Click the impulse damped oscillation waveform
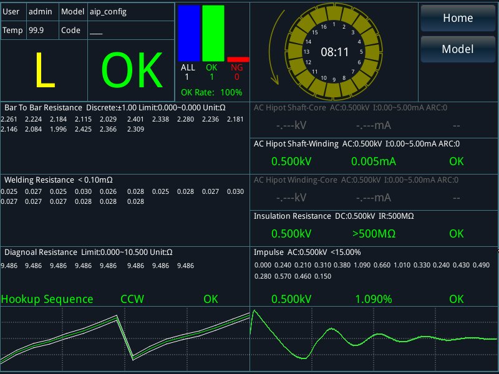The image size is (499, 374). pos(374,338)
